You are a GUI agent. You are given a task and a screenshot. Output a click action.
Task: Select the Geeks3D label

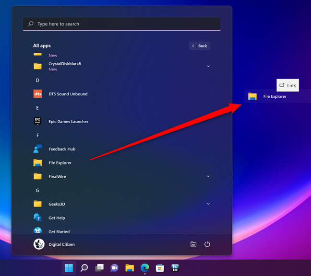click(57, 204)
